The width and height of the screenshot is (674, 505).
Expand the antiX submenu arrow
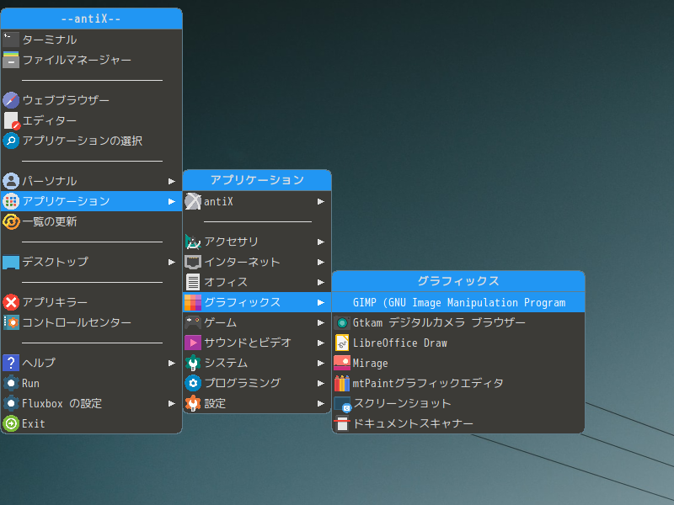click(x=321, y=201)
